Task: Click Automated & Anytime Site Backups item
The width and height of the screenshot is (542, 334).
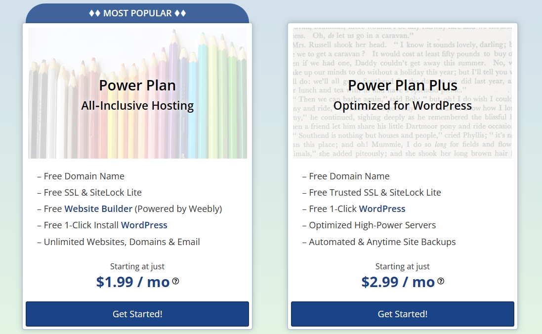Action: [x=382, y=242]
